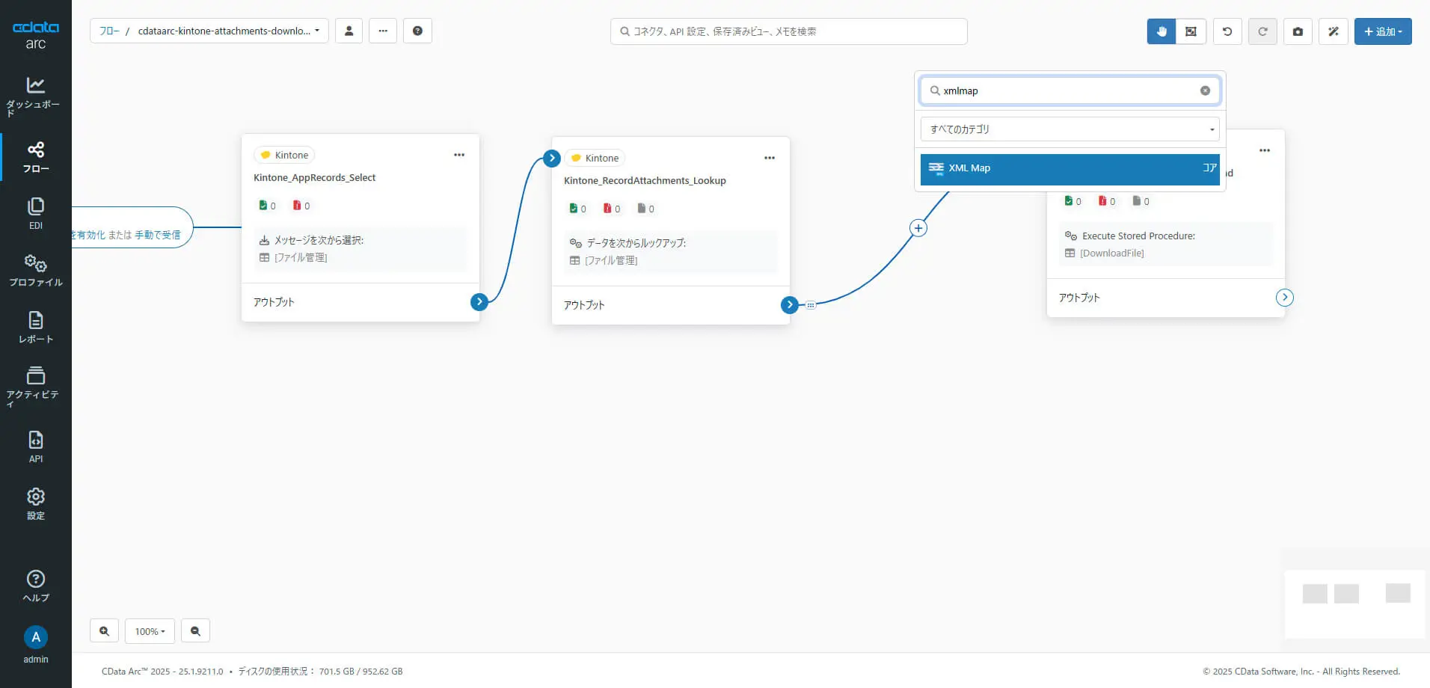Open the EDI section in sidebar
1430x688 pixels.
pyautogui.click(x=35, y=213)
